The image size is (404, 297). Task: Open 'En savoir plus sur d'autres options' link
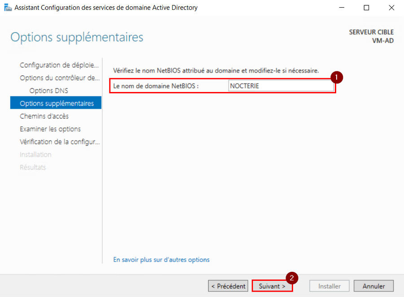[x=161, y=260]
